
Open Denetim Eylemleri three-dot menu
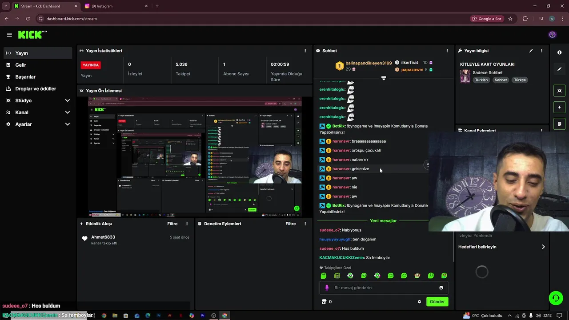click(305, 224)
